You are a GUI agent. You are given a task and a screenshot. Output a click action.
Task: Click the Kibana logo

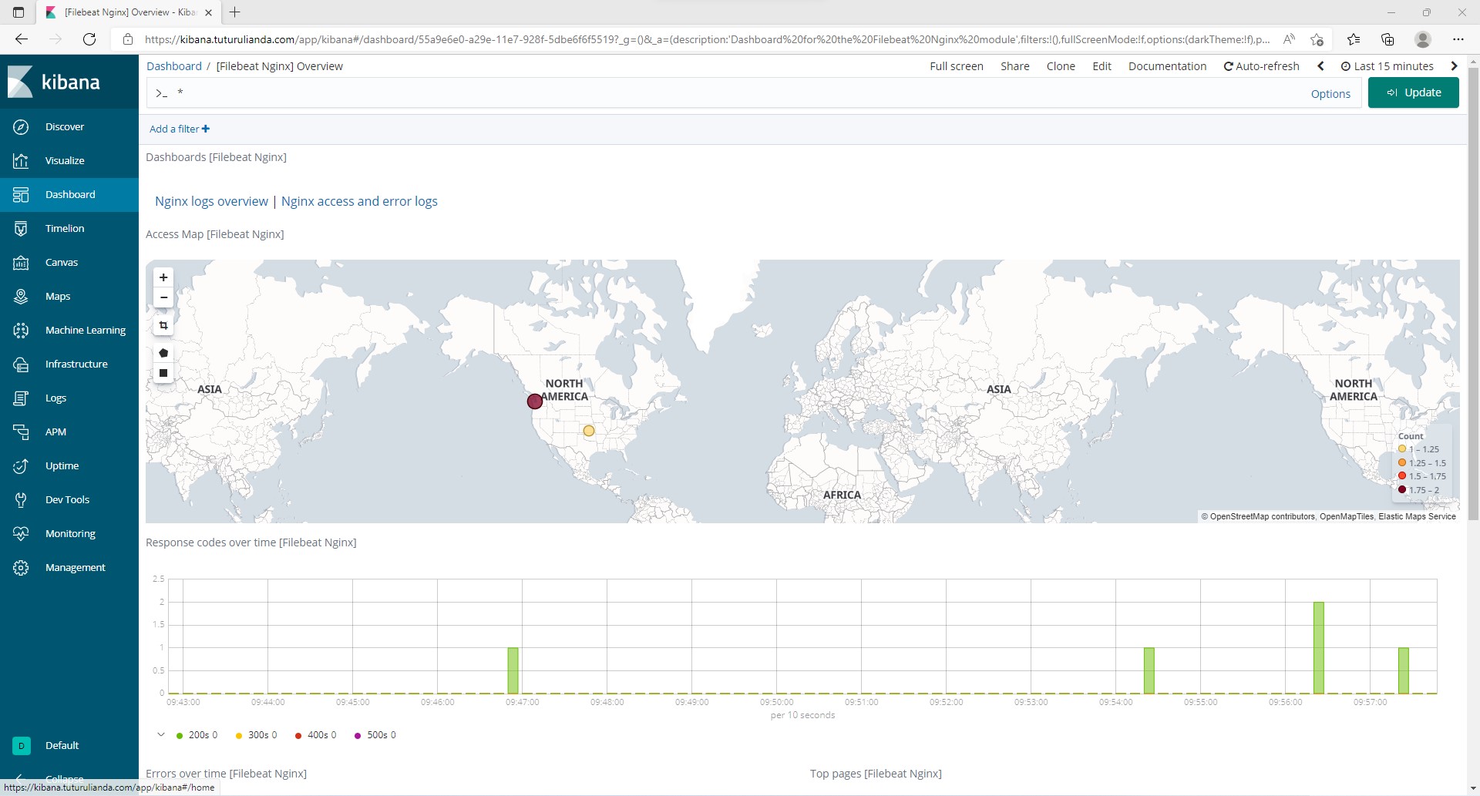click(x=54, y=82)
